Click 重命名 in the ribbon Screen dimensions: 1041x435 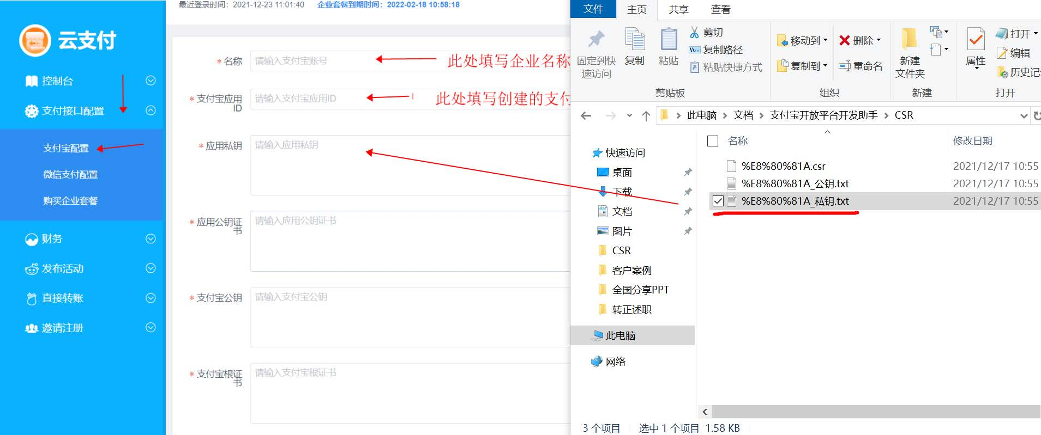[x=861, y=66]
